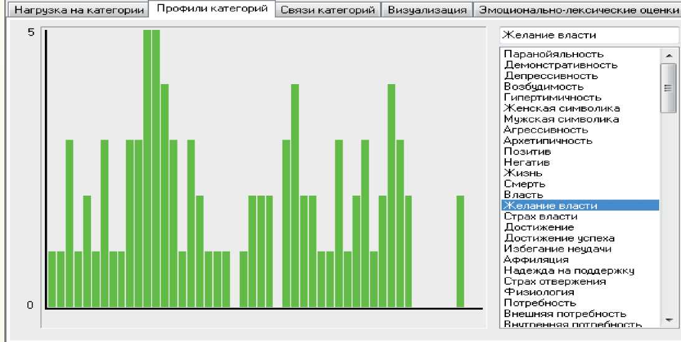The height and width of the screenshot is (342, 681).
Task: Click the Желание власти text field
Action: [x=589, y=35]
